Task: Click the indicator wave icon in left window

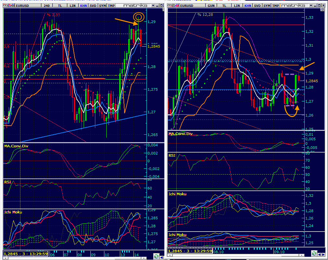Action: coord(11,6)
